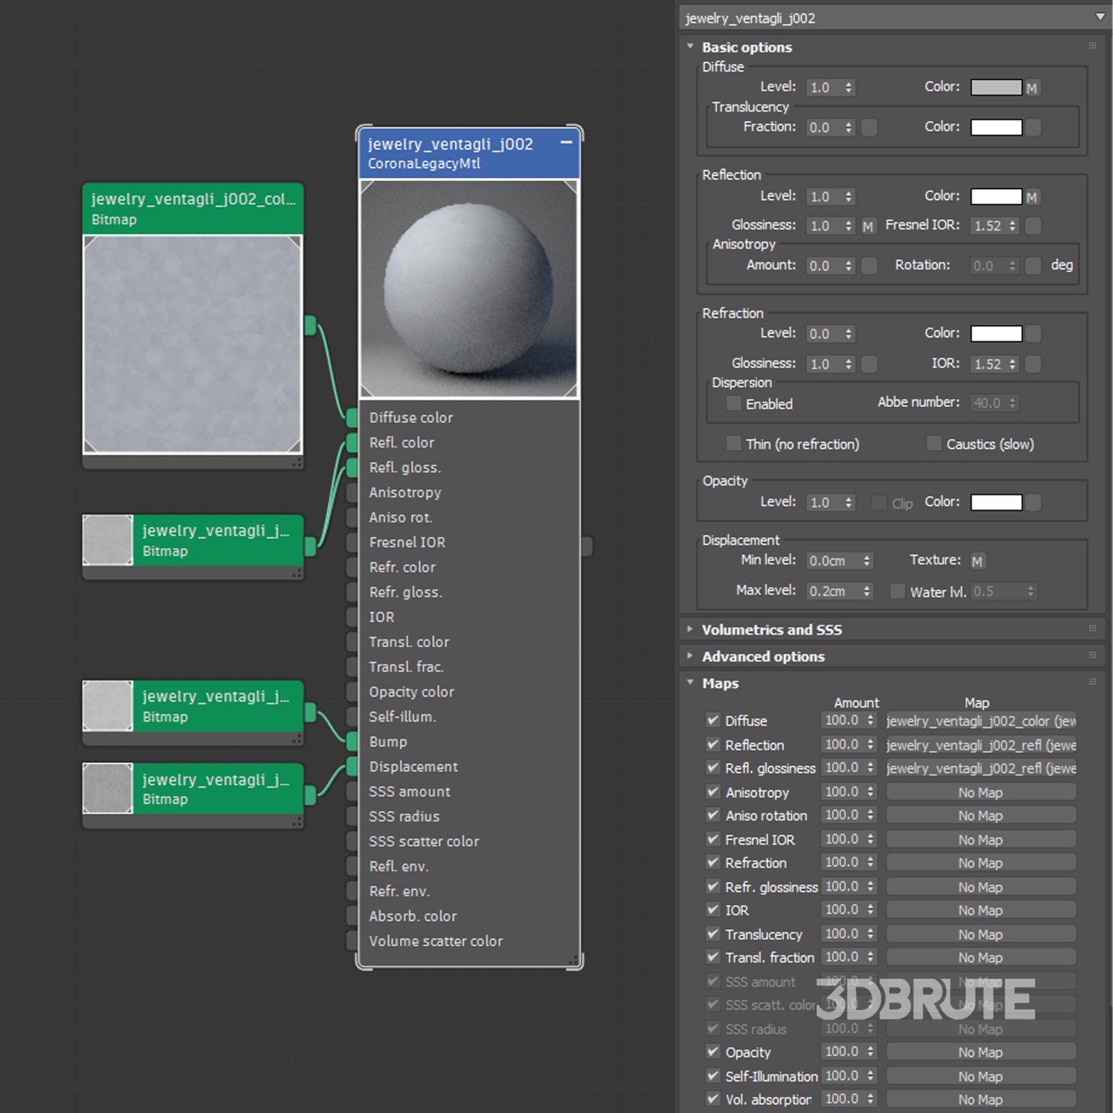Expand the Advanced options rollout

pos(762,657)
